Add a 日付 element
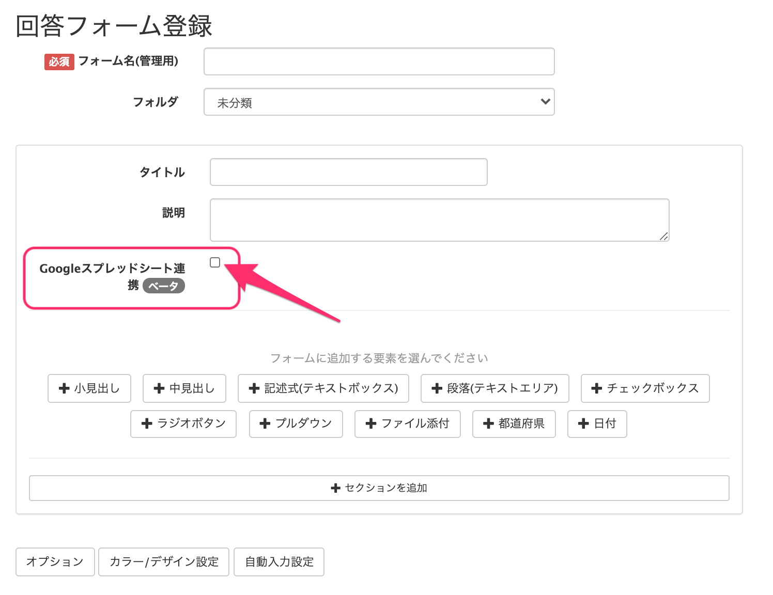 click(597, 424)
